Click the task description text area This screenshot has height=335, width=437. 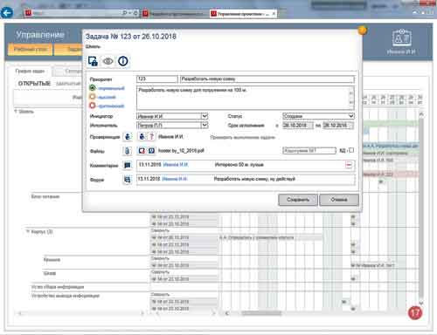pos(246,98)
